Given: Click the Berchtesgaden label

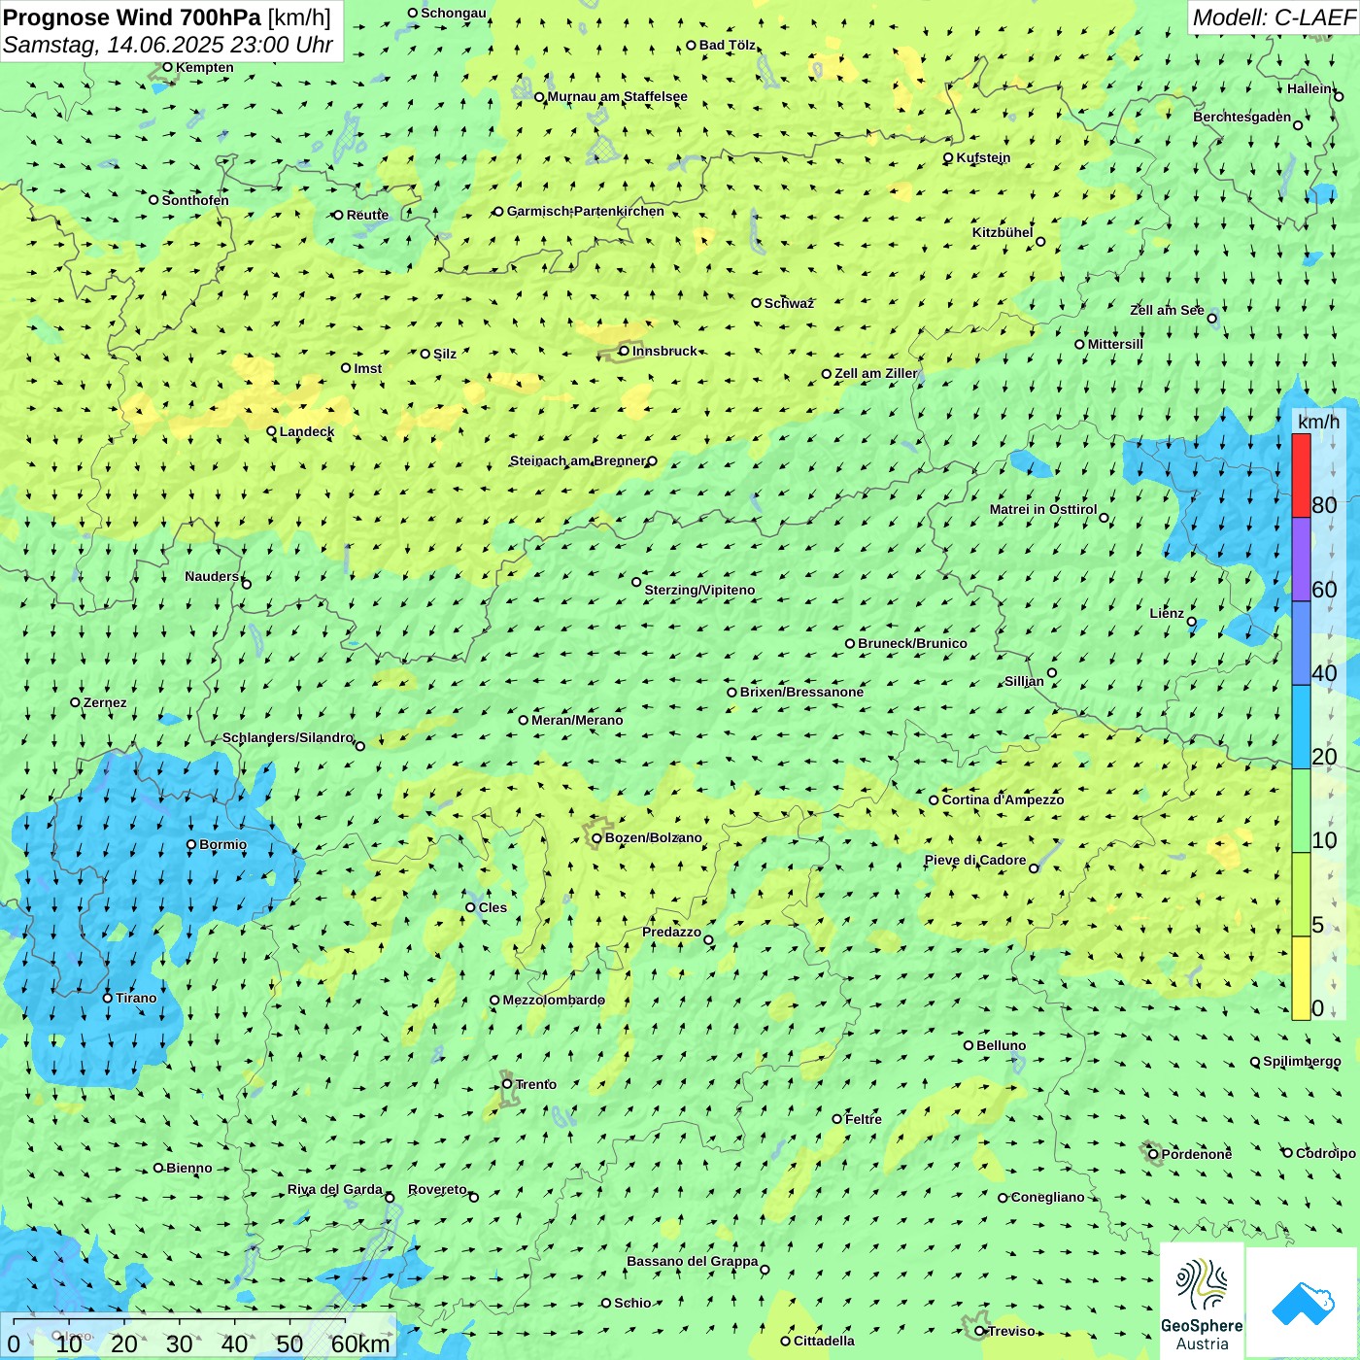Looking at the screenshot, I should click(1241, 117).
